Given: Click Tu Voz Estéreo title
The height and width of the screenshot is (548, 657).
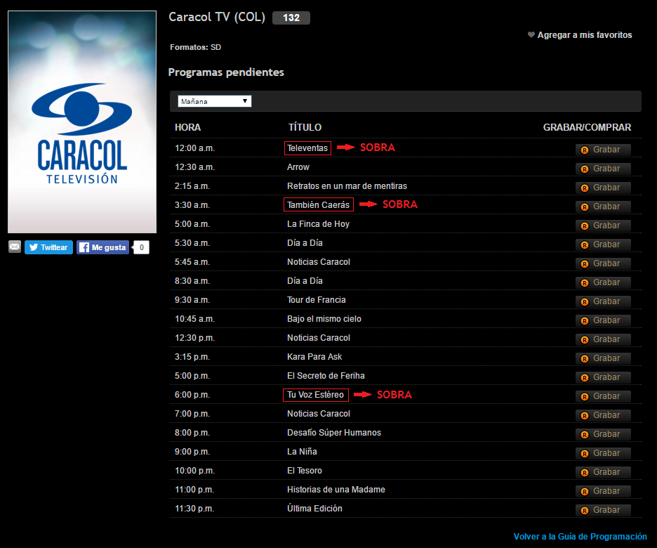Looking at the screenshot, I should tap(315, 395).
